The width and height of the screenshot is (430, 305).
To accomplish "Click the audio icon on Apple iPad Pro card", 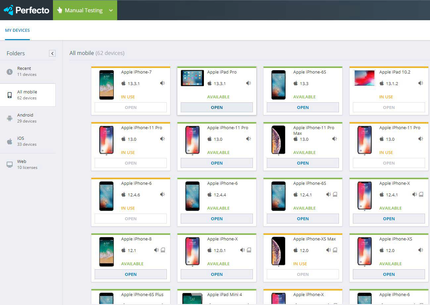I will click(x=249, y=83).
